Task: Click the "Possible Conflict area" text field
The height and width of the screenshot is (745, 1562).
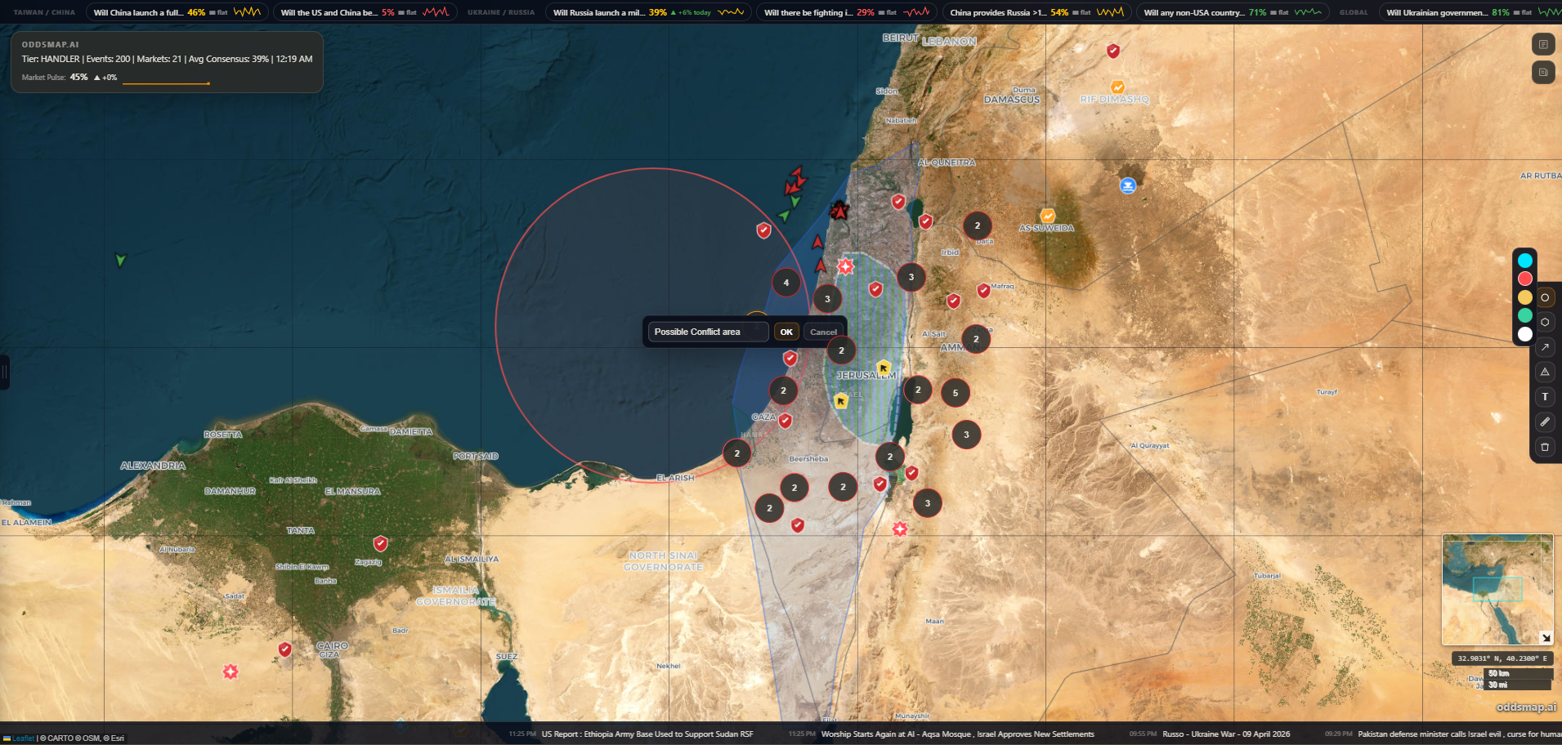Action: point(708,332)
